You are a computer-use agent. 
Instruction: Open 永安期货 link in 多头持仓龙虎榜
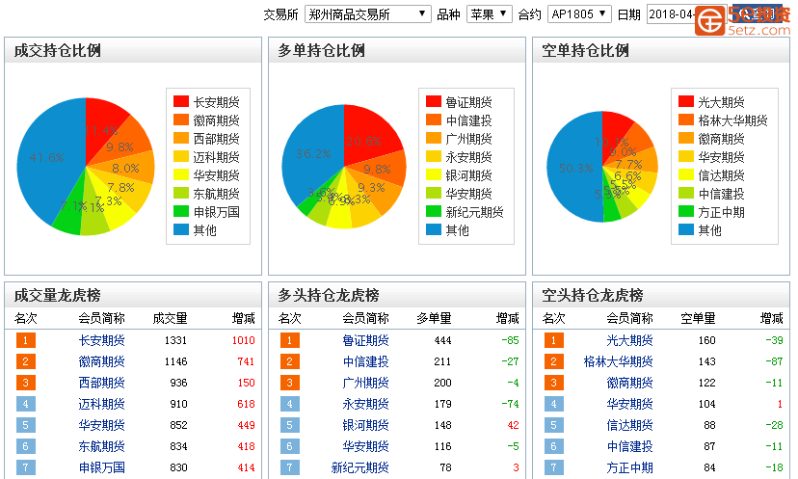coord(365,404)
